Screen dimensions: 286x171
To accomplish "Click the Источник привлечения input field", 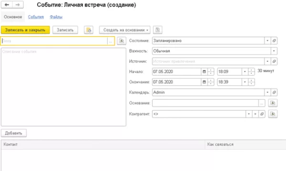I will click(x=208, y=61).
